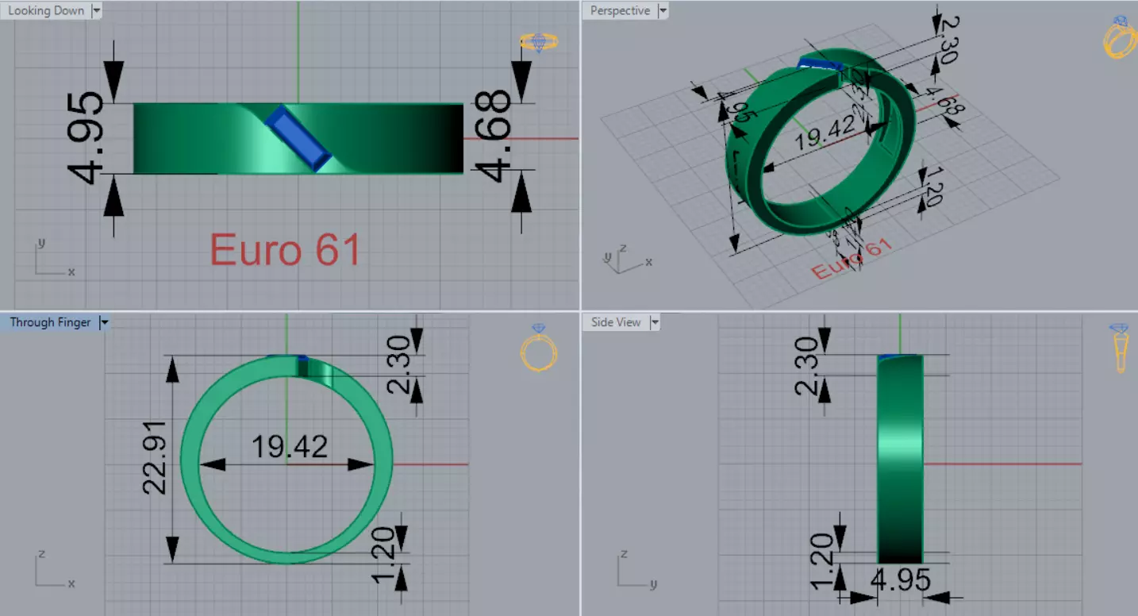Select the Euro 61 text in Perspective view

point(852,258)
